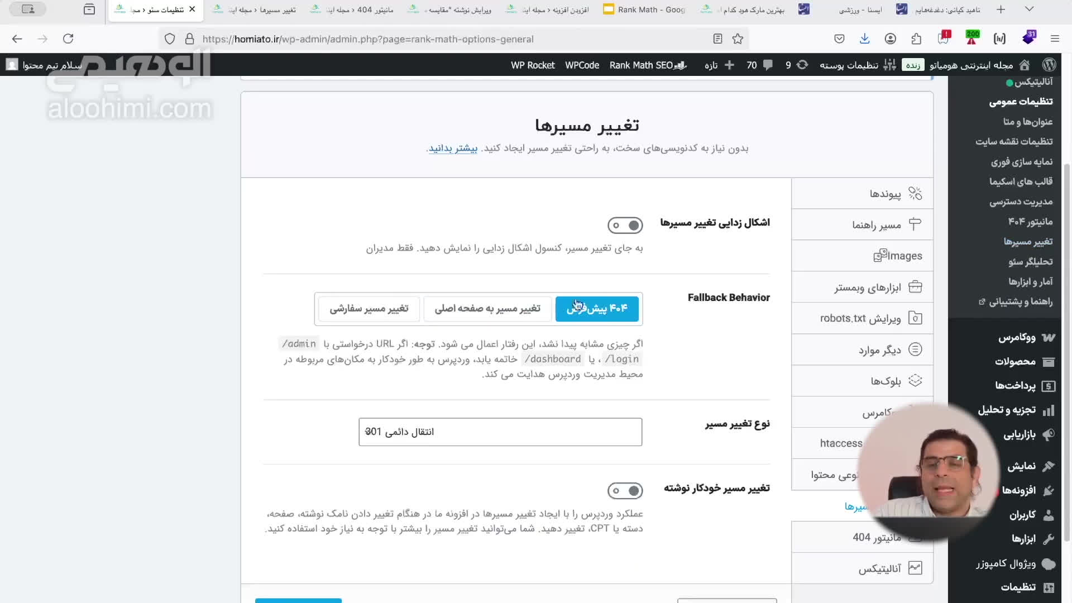Open 'عنوان‌ها و متا' sidebar submenu
The height and width of the screenshot is (603, 1072).
[1027, 122]
